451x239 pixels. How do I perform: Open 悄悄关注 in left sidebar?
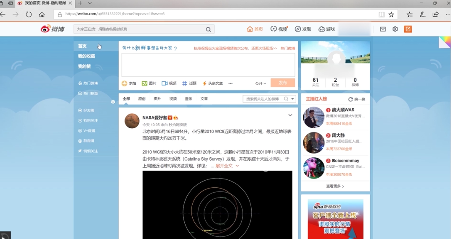pos(88,151)
